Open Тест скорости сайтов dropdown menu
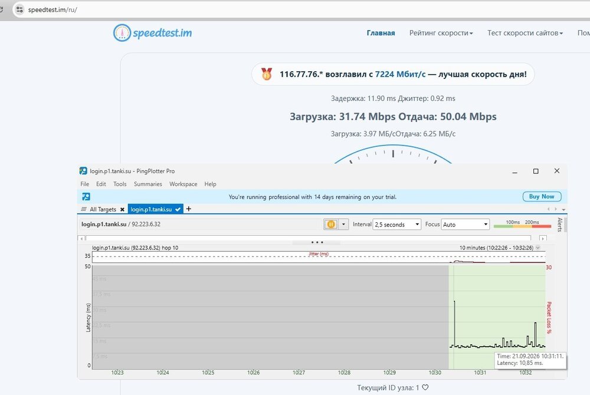590x395 pixels. (525, 33)
